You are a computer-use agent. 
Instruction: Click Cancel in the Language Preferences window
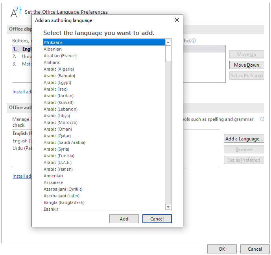tap(255, 249)
